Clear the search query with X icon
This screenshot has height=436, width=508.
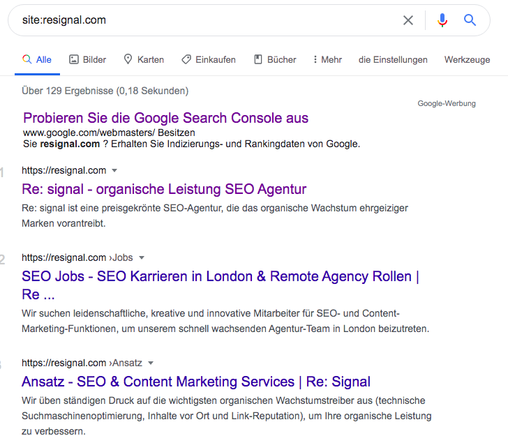pos(408,20)
